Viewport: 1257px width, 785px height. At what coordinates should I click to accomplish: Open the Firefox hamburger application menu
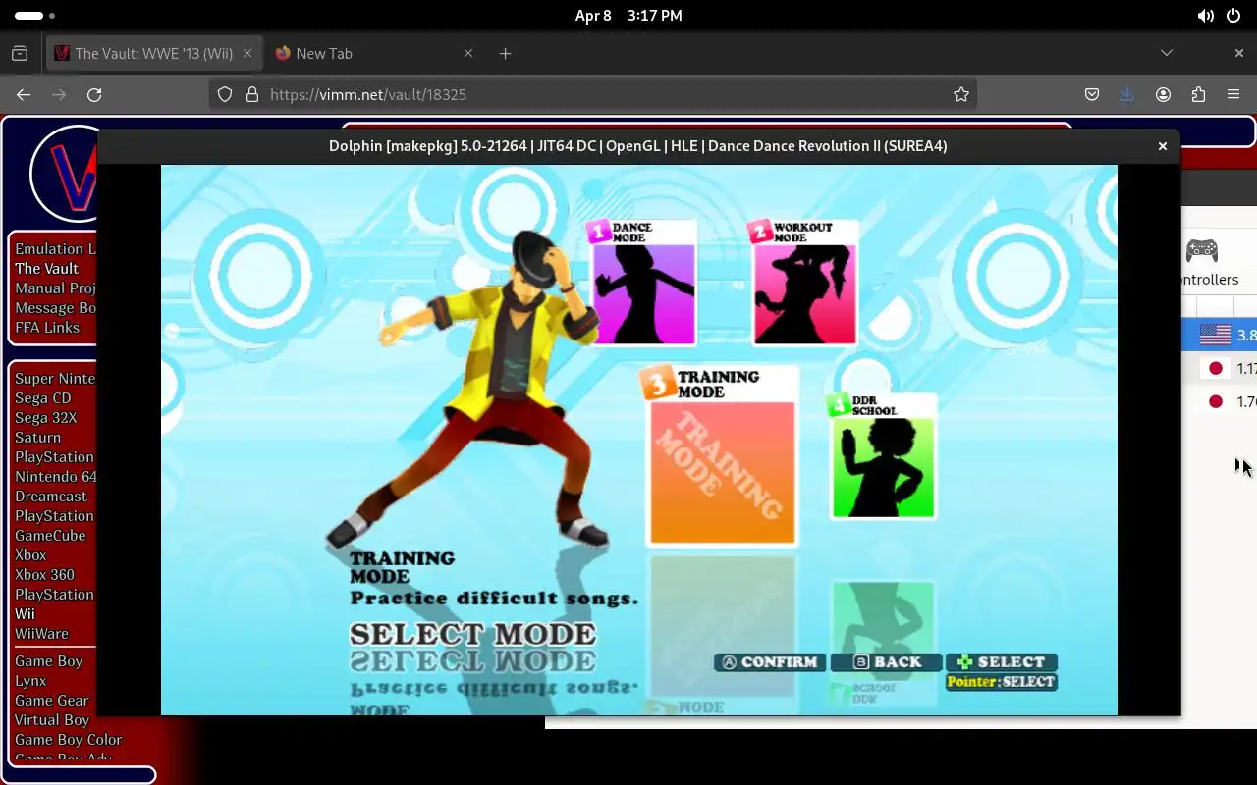pyautogui.click(x=1233, y=94)
